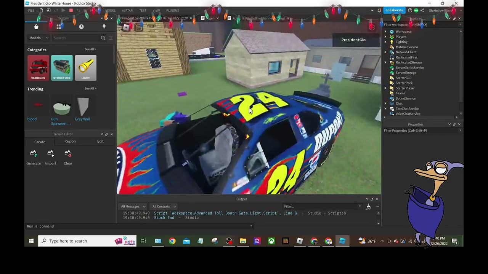The image size is (488, 274).
Task: Click the Play arrow button in top bar
Action: 63,10
